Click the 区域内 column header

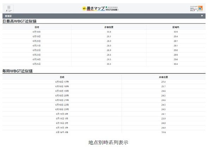coord(176,27)
